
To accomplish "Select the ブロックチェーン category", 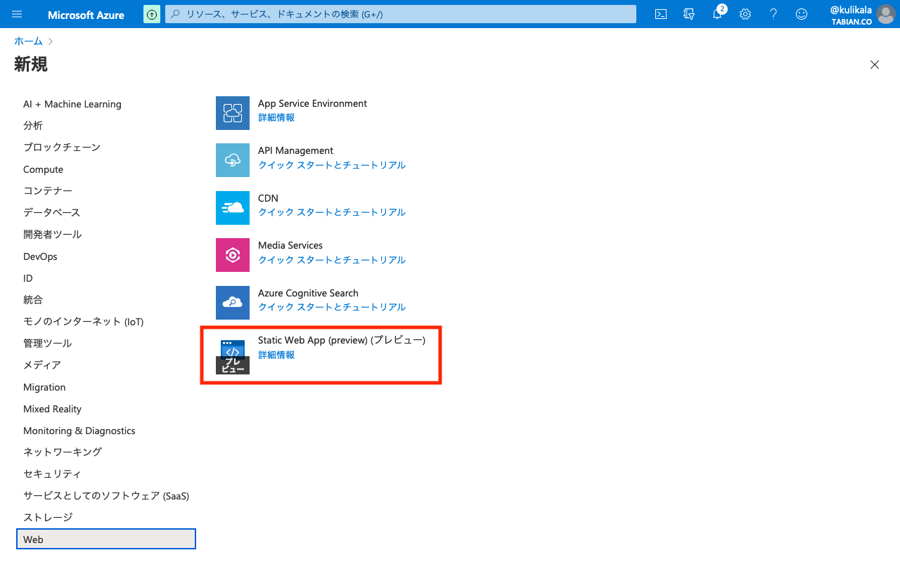I will (x=62, y=148).
